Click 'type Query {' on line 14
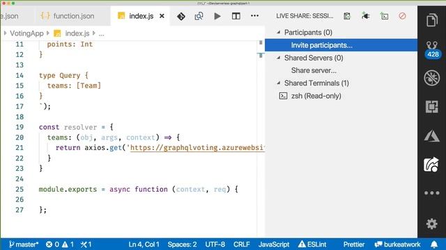Image resolution: width=446 pixels, height=250 pixels. point(63,76)
